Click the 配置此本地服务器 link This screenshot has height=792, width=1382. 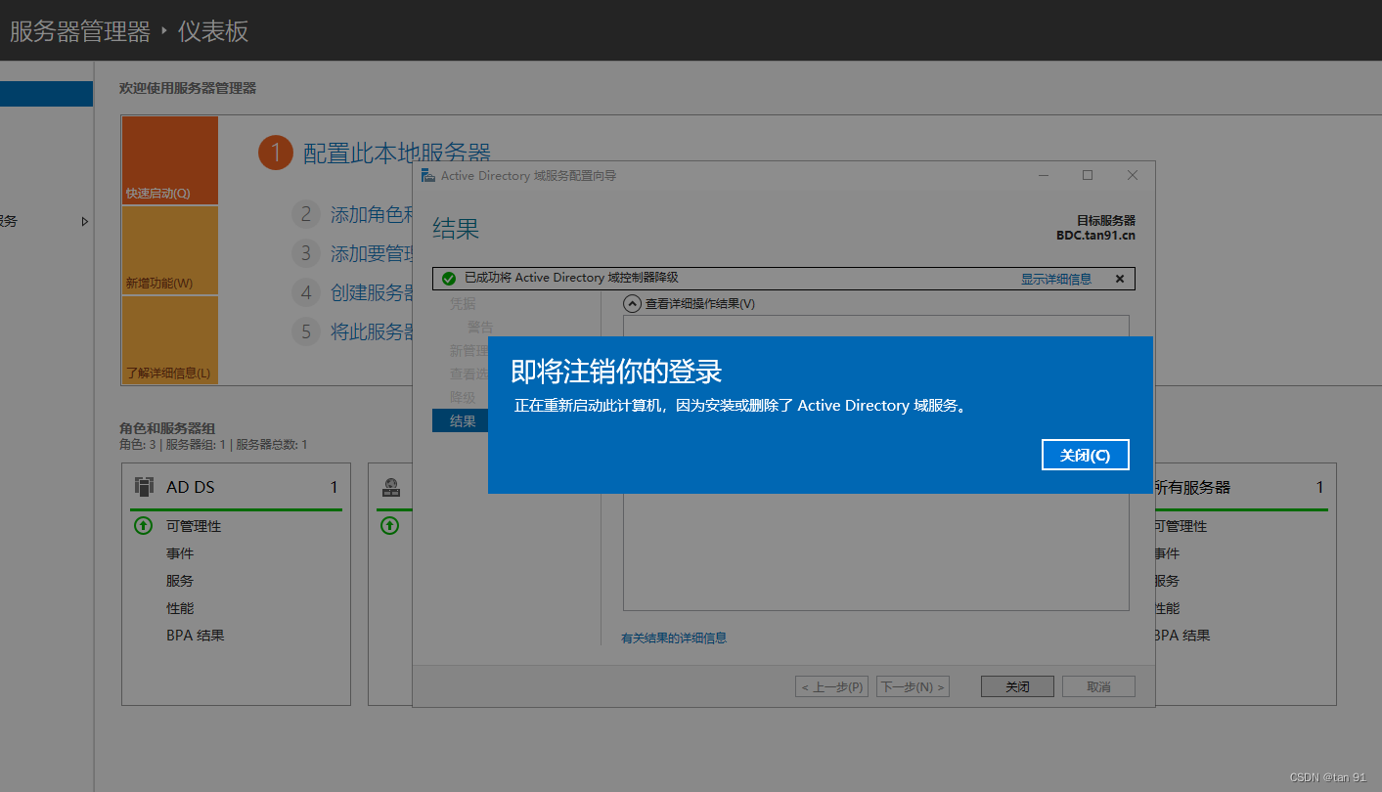(397, 154)
